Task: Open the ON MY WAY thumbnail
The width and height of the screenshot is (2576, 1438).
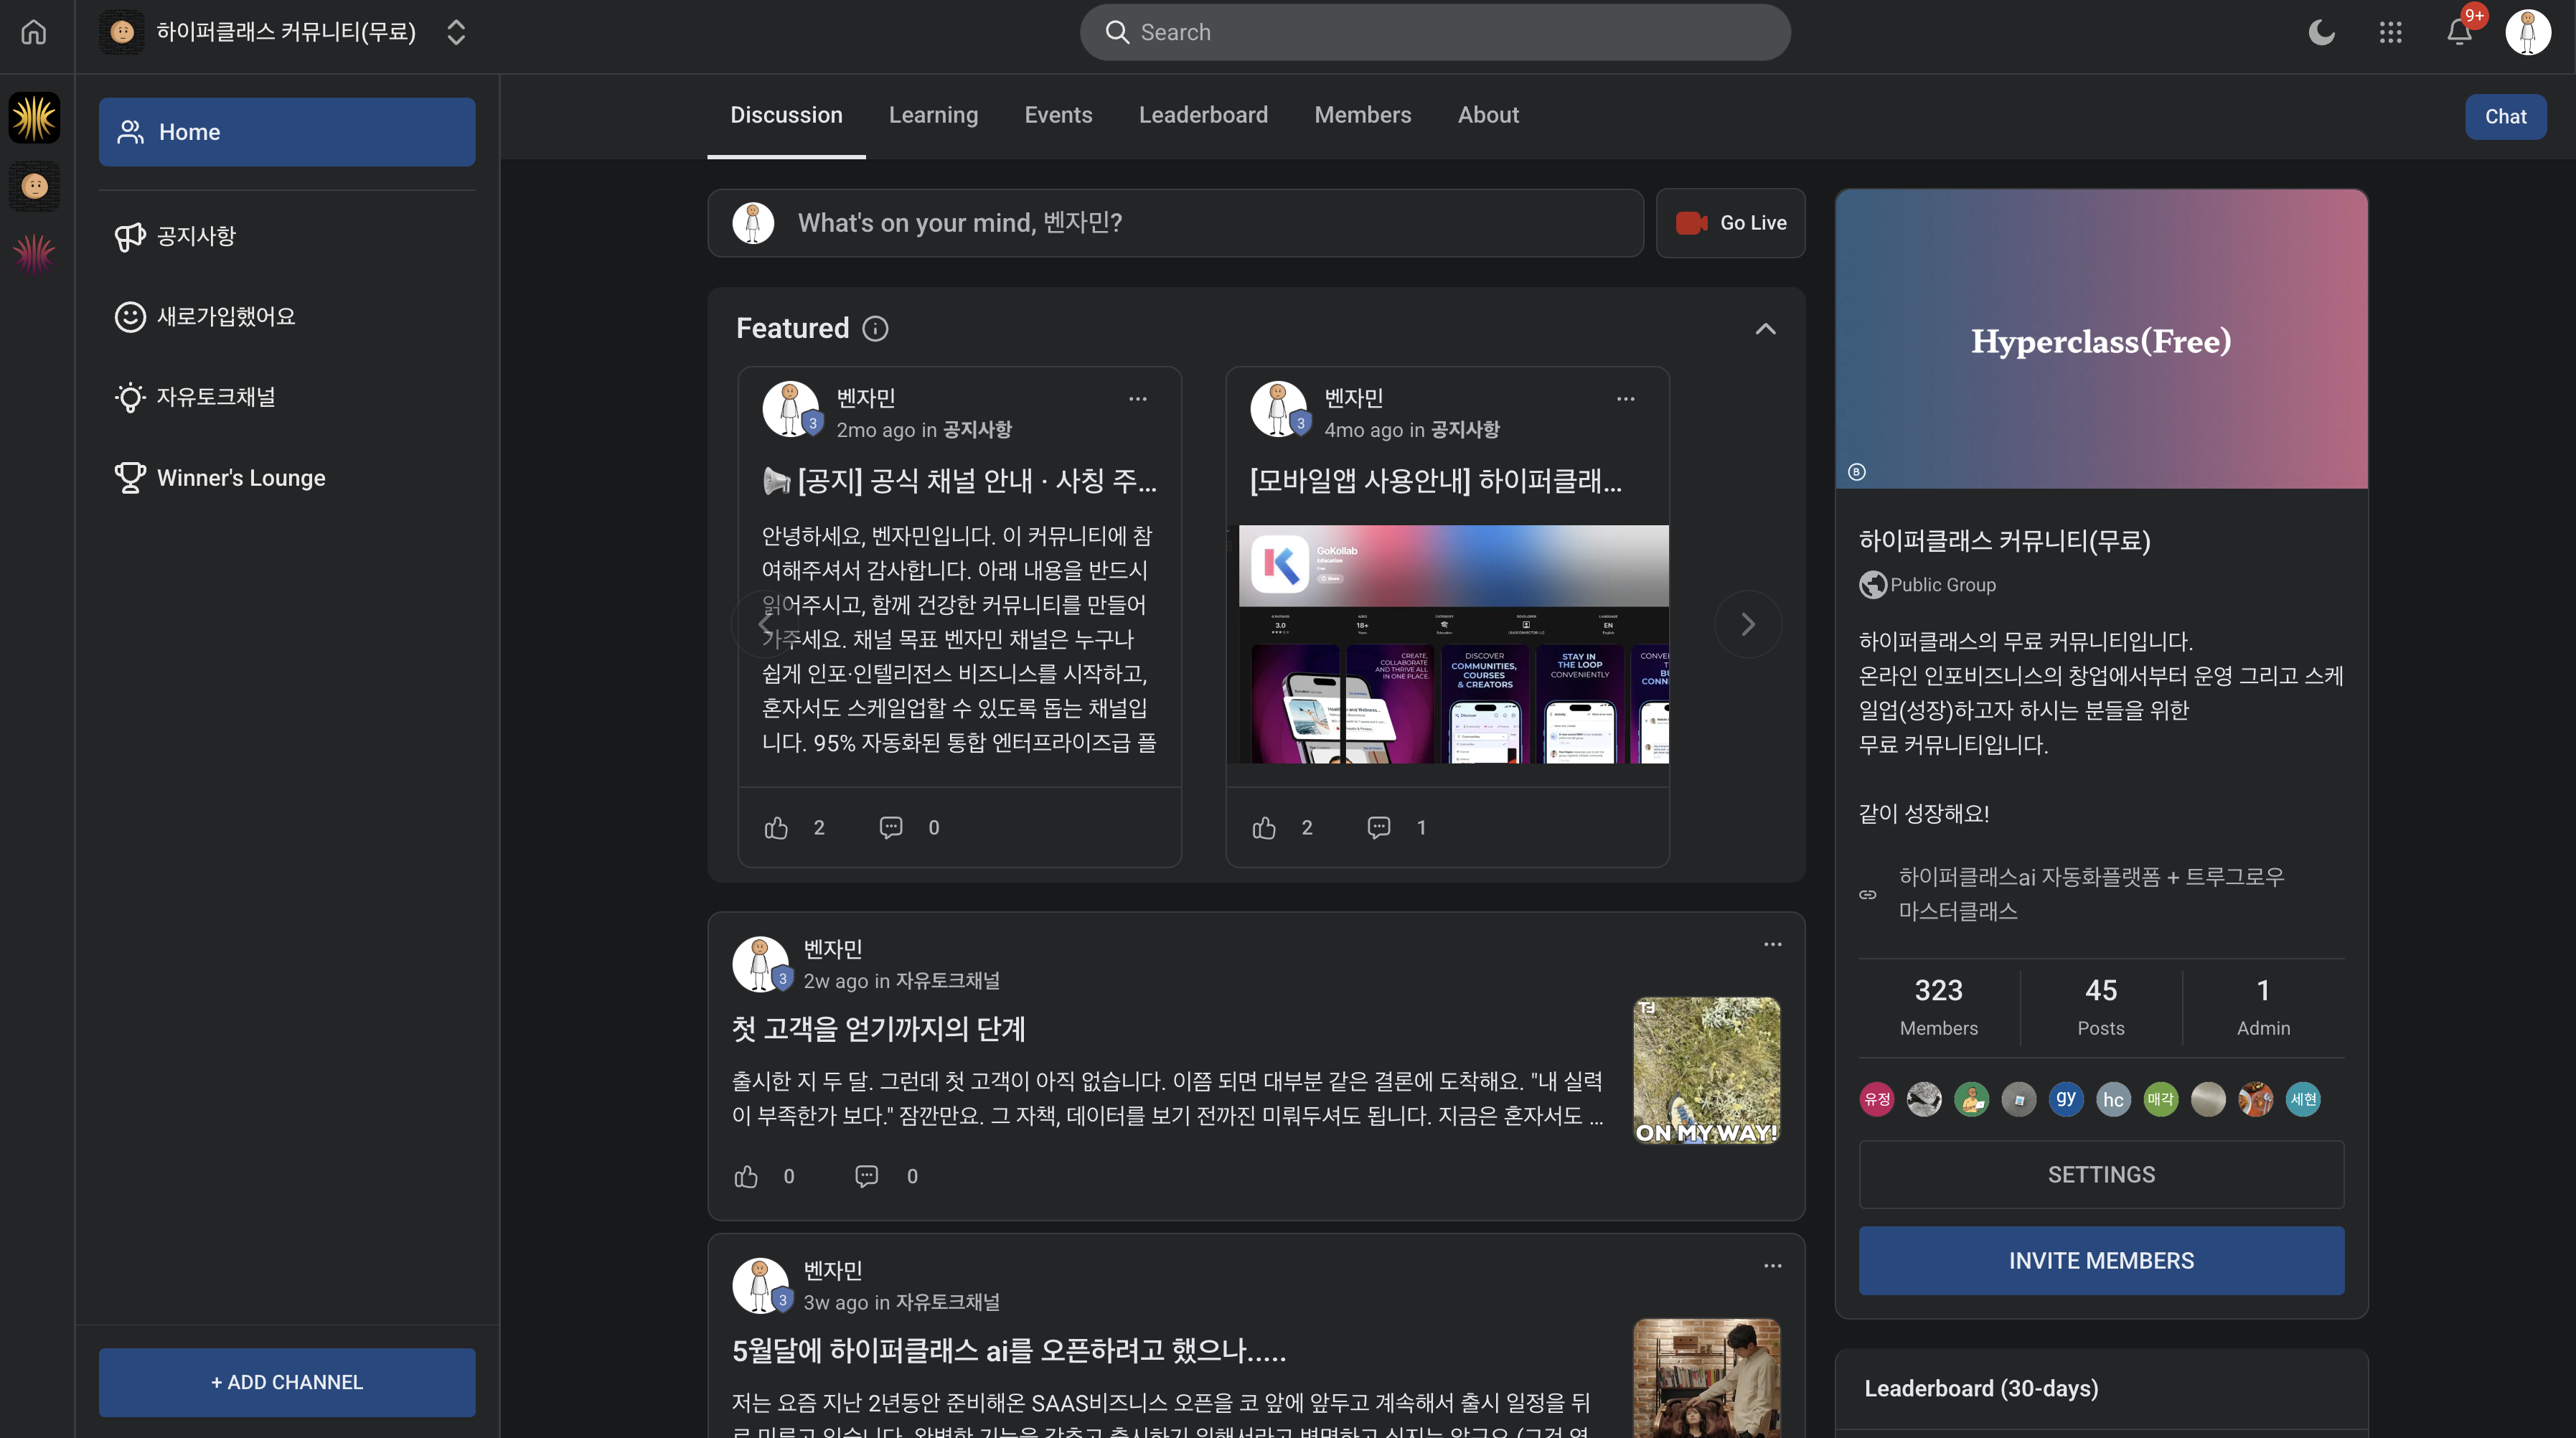Action: click(1707, 1071)
